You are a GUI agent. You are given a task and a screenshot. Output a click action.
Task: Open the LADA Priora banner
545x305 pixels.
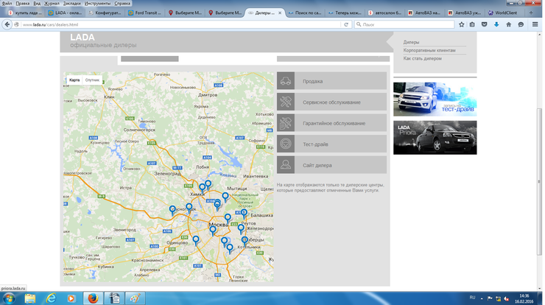[x=435, y=137]
